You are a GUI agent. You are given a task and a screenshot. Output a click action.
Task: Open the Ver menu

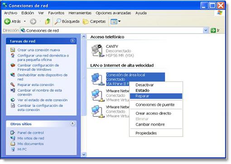tap(41, 13)
